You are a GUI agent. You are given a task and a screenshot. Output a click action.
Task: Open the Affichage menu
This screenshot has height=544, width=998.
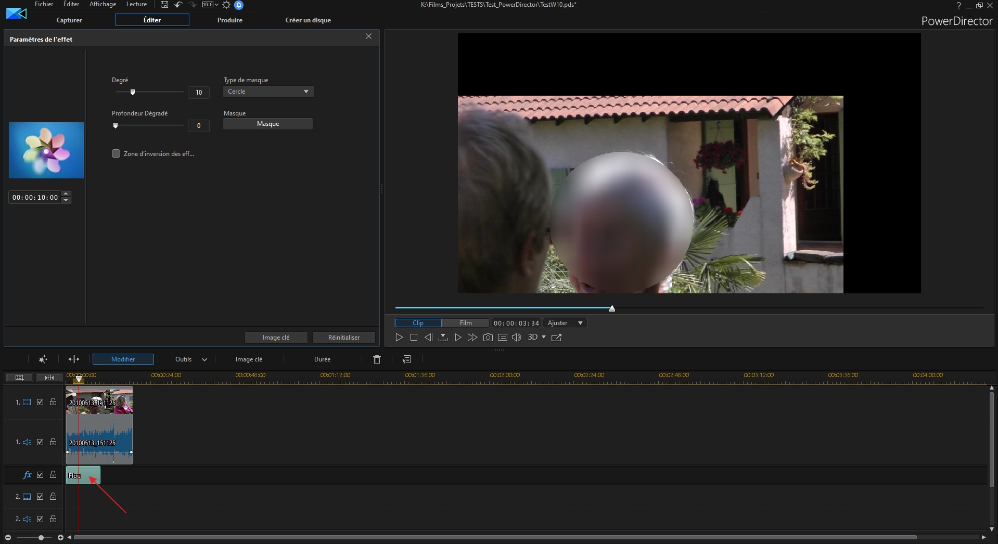pos(103,4)
